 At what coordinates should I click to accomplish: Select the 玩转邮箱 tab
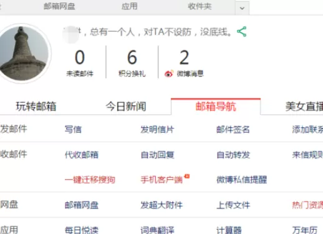[x=36, y=106]
